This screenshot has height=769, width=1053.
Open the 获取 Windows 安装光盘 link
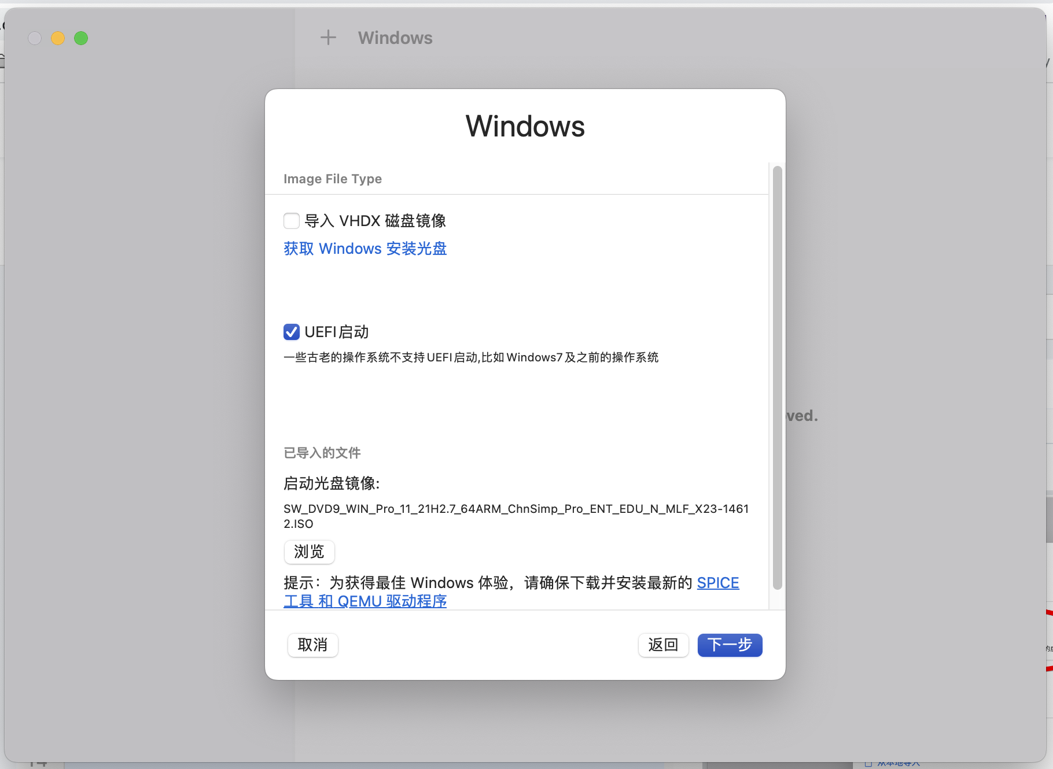point(365,249)
